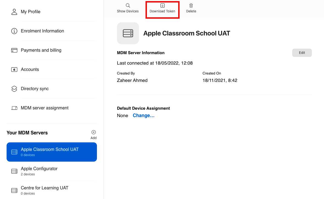Click the 'Your MDM Servers' heading

(27, 133)
